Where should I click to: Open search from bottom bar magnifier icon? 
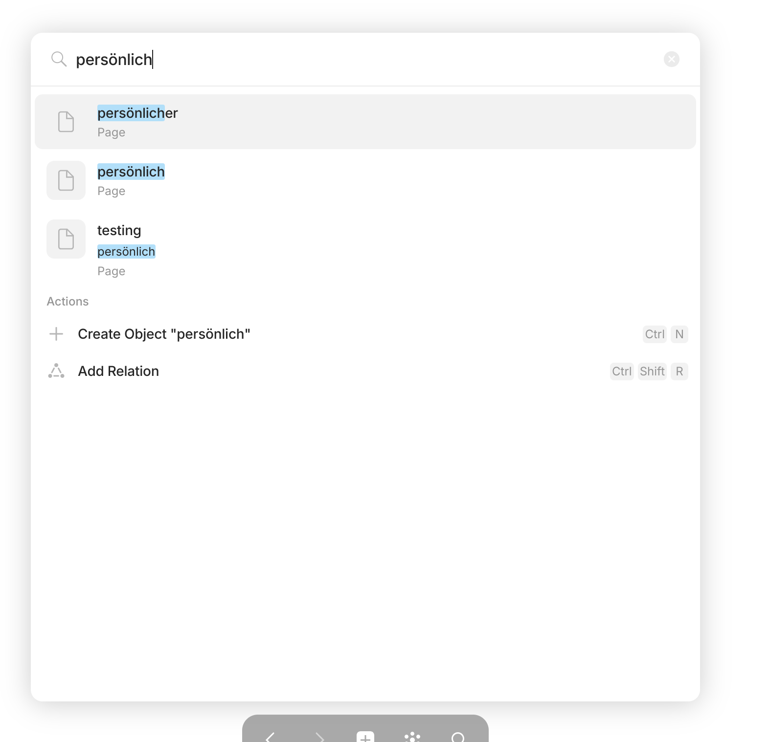458,737
